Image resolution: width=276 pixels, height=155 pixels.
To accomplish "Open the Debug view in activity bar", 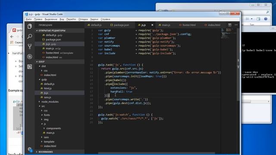I will click(30, 56).
